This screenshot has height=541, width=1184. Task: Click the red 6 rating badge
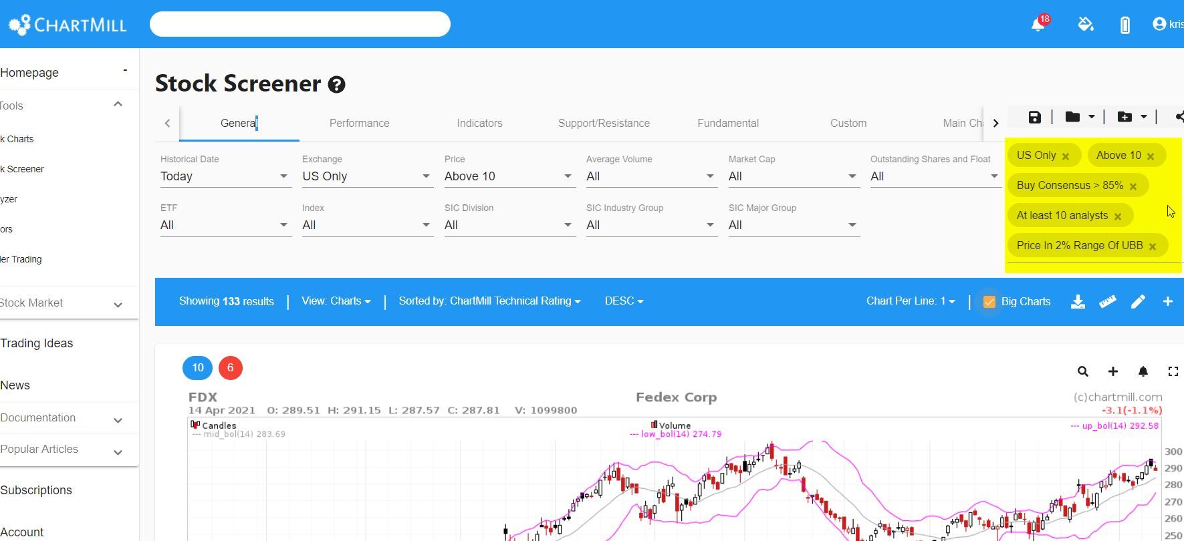pyautogui.click(x=231, y=367)
